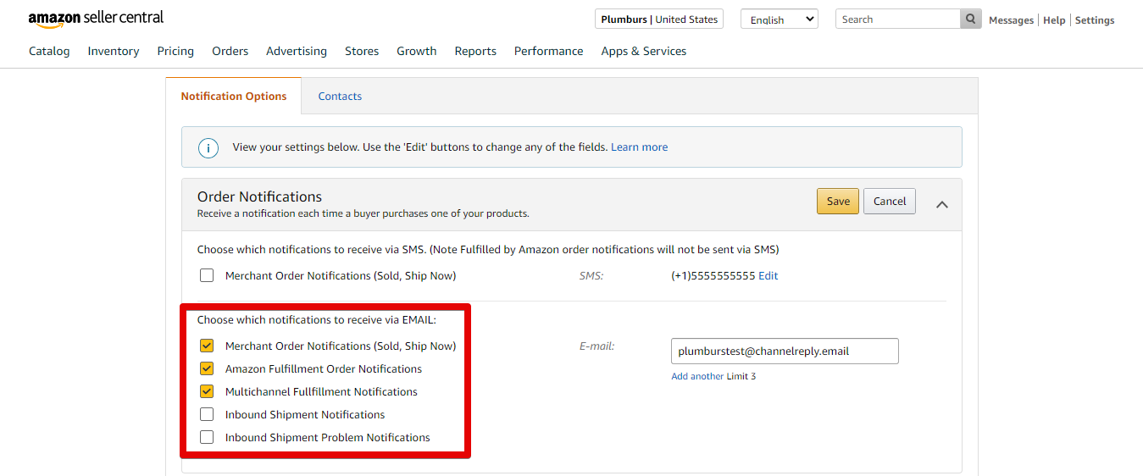Open the Stores menu

(362, 51)
